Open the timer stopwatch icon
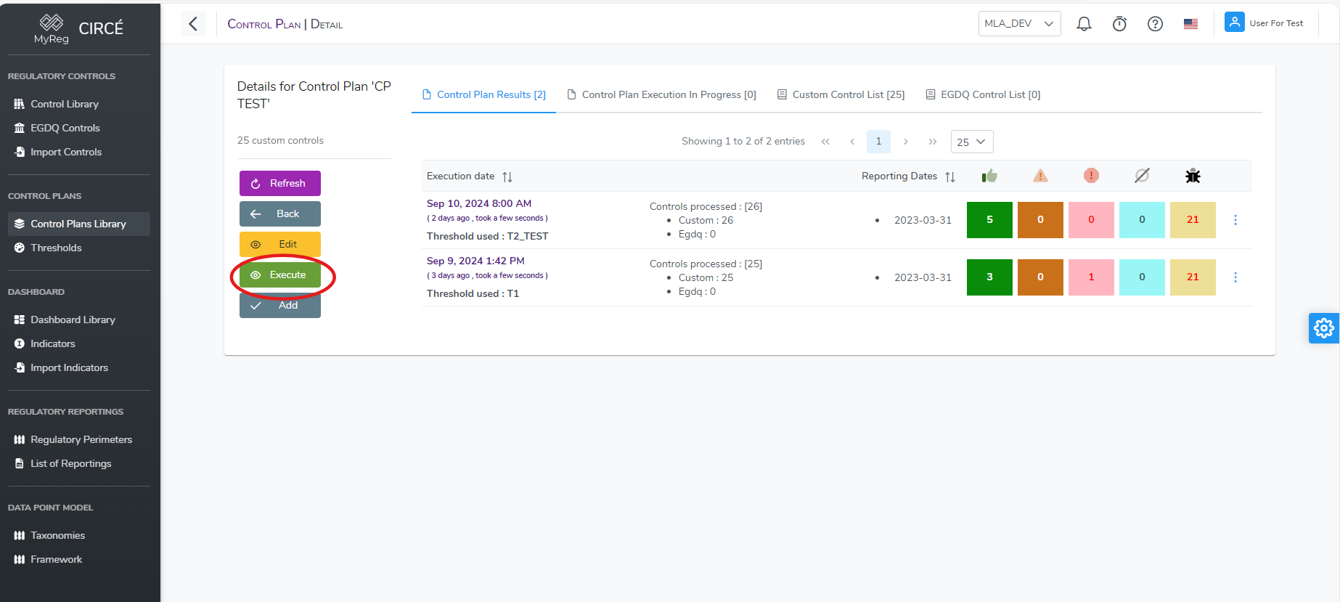Viewport: 1340px width, 602px height. click(x=1119, y=24)
